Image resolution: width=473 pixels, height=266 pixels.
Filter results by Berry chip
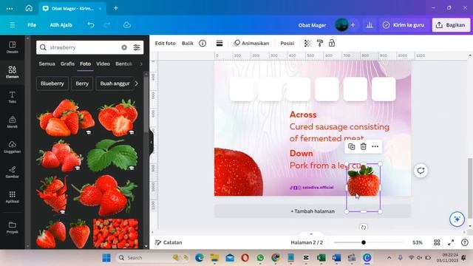82,83
